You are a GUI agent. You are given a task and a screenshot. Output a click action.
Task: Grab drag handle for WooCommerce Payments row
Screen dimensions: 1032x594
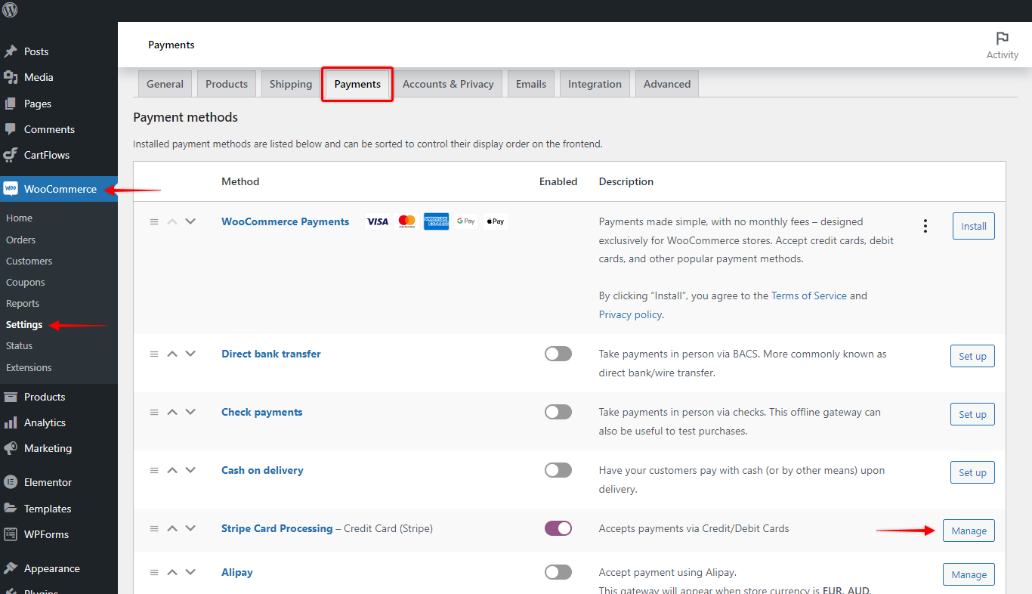coord(154,222)
